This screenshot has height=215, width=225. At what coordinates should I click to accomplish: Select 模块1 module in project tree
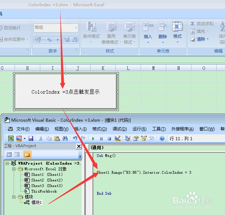(36, 202)
